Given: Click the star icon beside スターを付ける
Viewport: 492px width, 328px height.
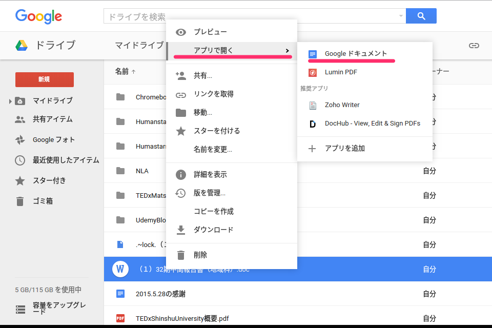Looking at the screenshot, I should (x=181, y=131).
